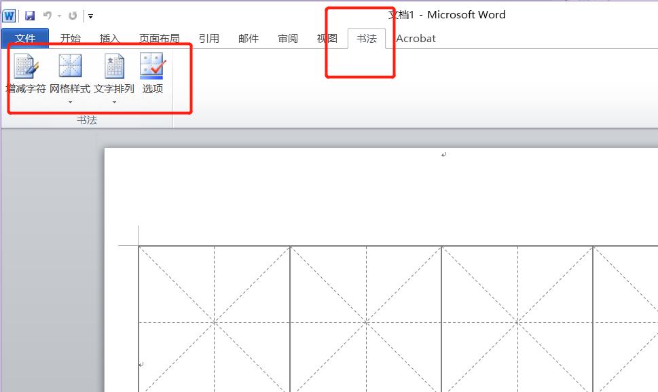The image size is (658, 392).
Task: Open the 插入 ribbon tab
Action: click(x=109, y=39)
